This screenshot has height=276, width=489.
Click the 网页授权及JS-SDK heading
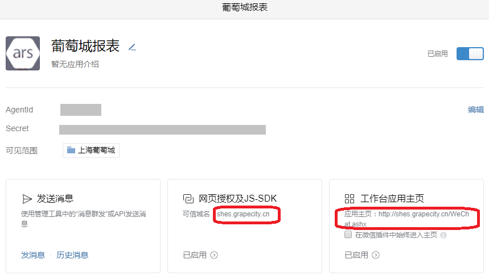237,199
